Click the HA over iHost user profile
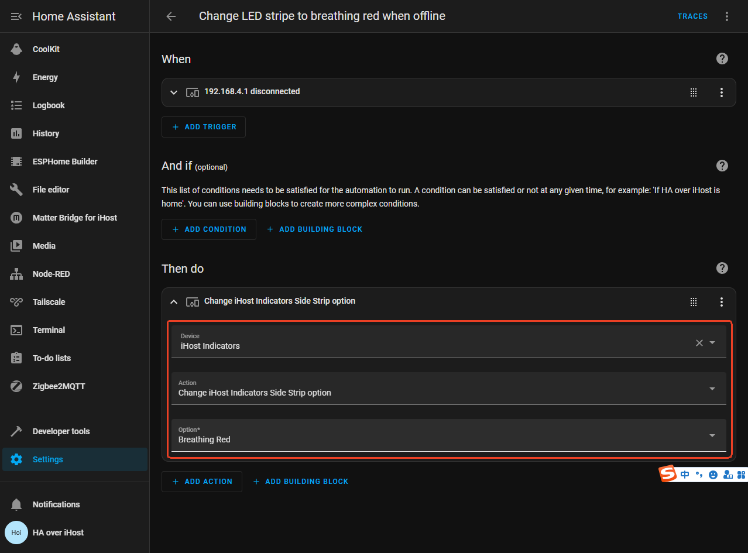Screen dimensions: 748x553 [x=75, y=533]
